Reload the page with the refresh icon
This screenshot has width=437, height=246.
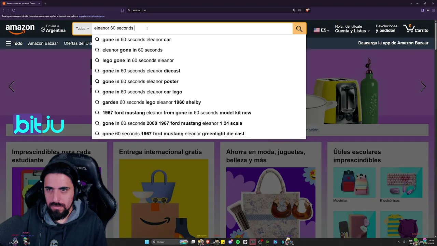click(14, 10)
